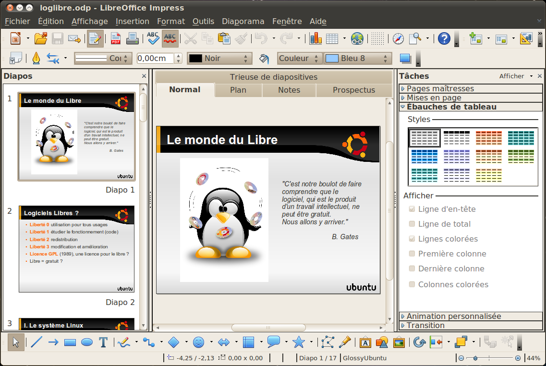Toggle the Ligne d'en-tête checkbox
The height and width of the screenshot is (366, 546).
point(412,209)
